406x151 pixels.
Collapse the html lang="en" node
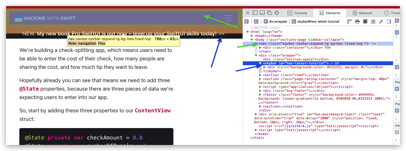click(x=248, y=32)
